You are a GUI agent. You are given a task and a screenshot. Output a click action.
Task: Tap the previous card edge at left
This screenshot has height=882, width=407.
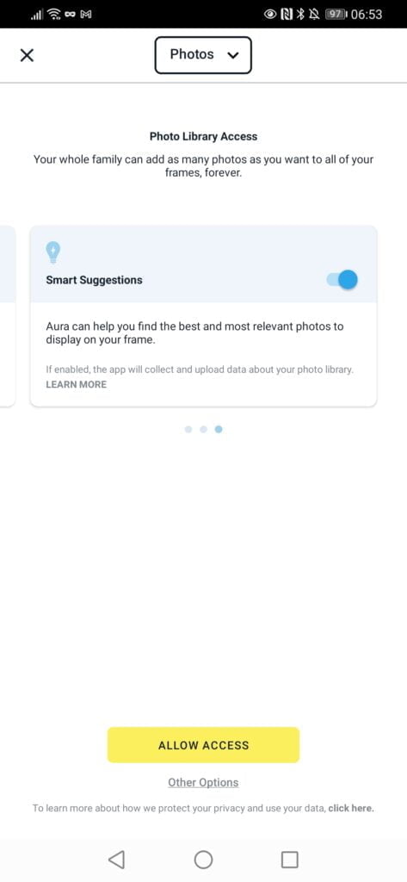coord(7,315)
